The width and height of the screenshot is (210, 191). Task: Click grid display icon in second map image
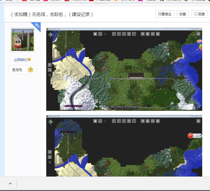coord(134,121)
